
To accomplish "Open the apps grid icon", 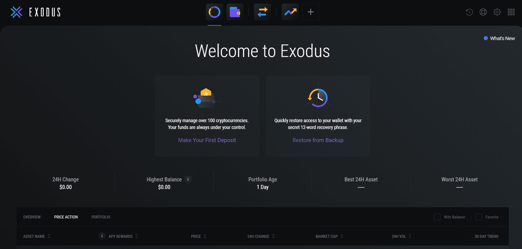I will [511, 12].
